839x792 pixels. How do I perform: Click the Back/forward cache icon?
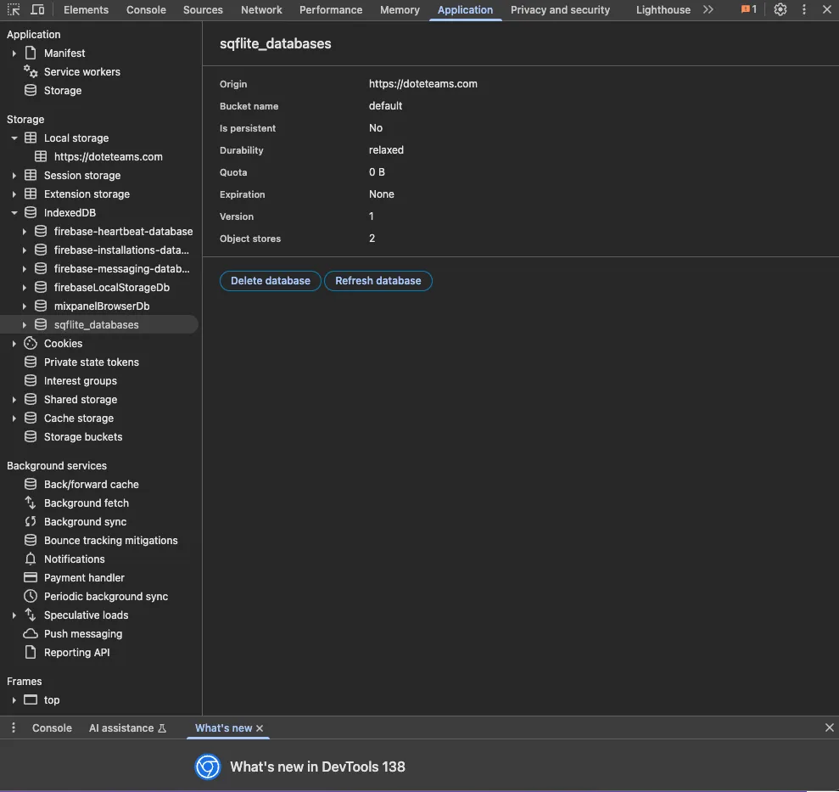pos(31,484)
